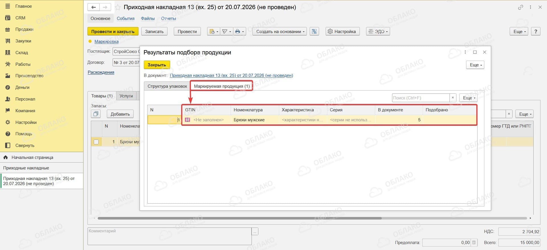Add document to favorites star

tap(118, 7)
